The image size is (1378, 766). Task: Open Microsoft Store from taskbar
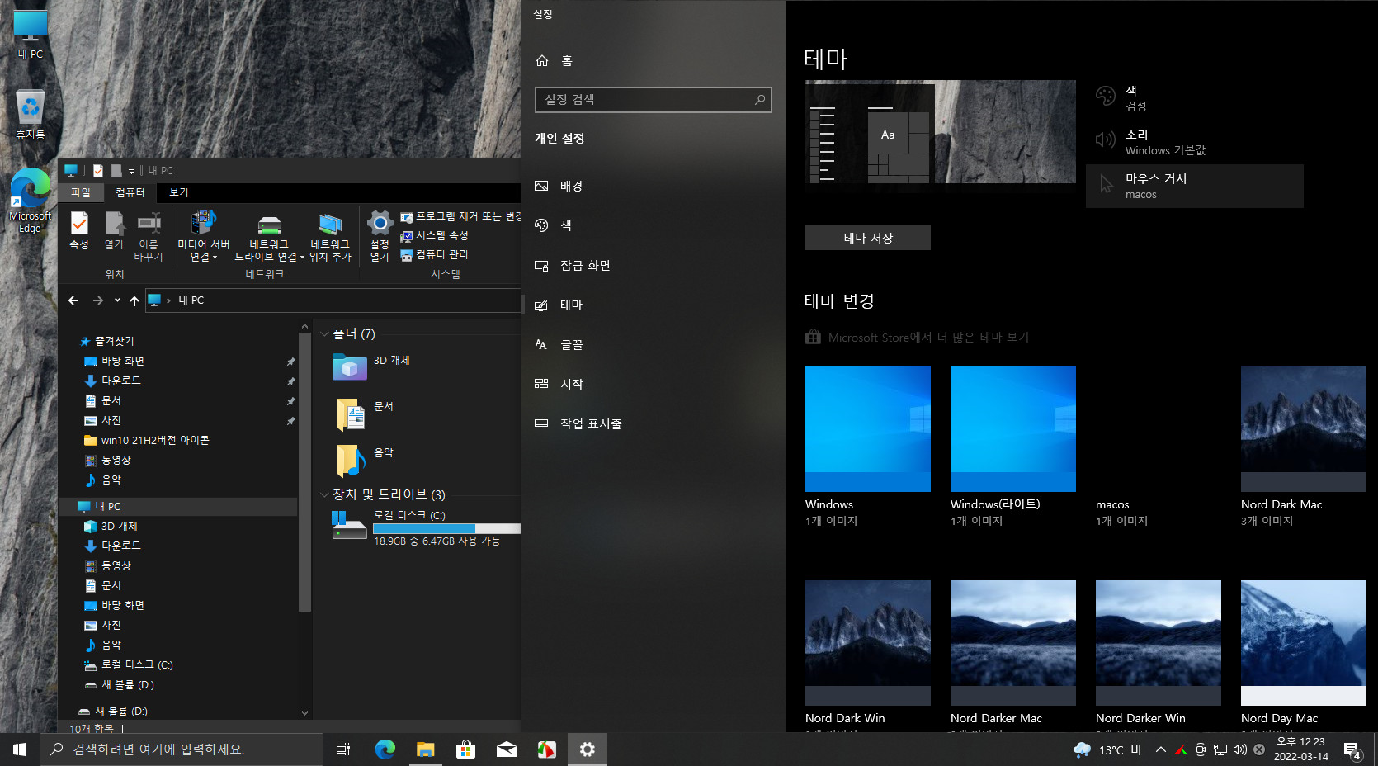[465, 749]
